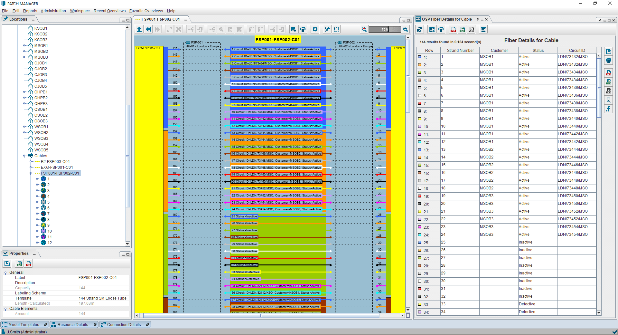The image size is (618, 335).
Task: Click the zoom out magnifier on diagram toolbar
Action: coord(364,29)
